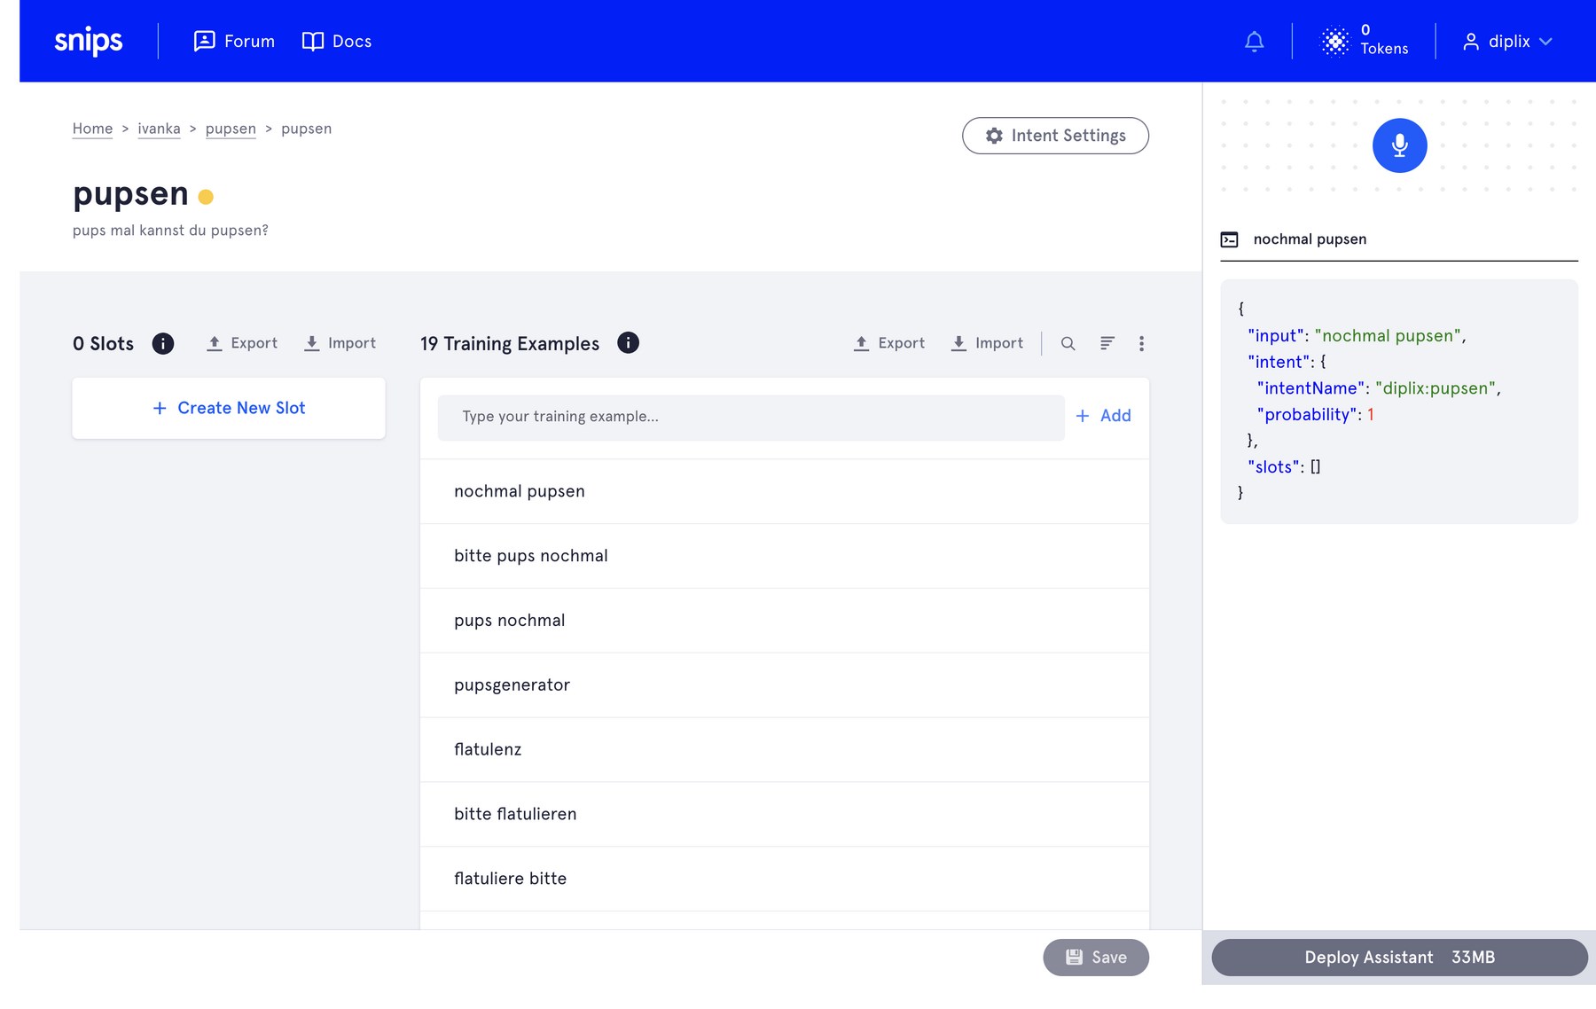The height and width of the screenshot is (1009, 1596).
Task: Open the Forum page
Action: 235,42
